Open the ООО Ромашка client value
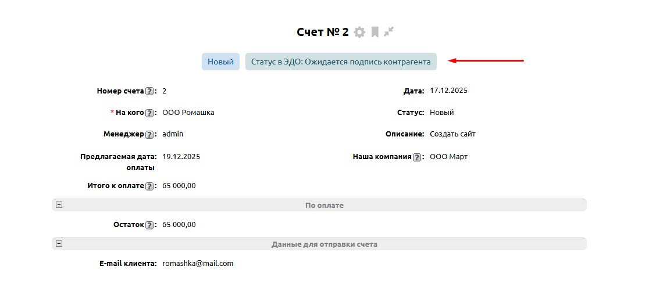Screen dimensions: 663x295 pos(188,113)
